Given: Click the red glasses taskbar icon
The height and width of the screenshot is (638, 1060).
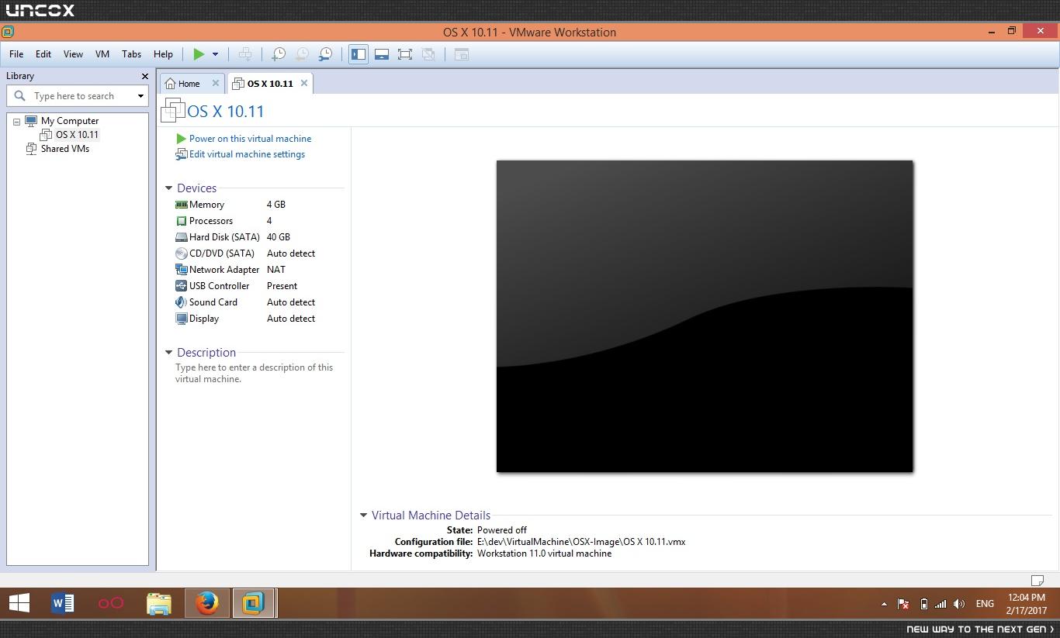Looking at the screenshot, I should [x=111, y=603].
